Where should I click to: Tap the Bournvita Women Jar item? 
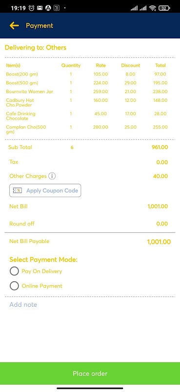[30, 92]
